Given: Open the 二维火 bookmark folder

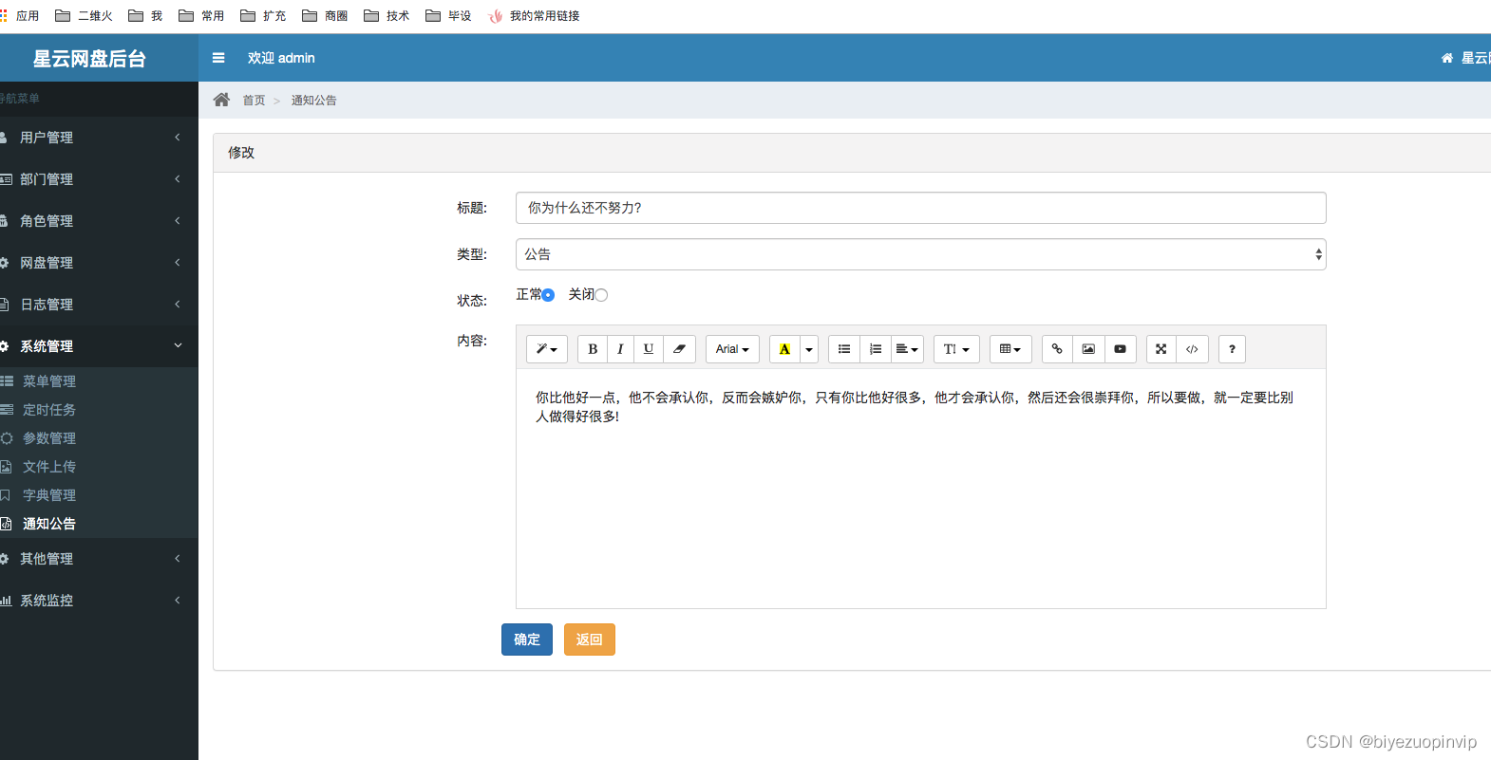Looking at the screenshot, I should pos(85,16).
